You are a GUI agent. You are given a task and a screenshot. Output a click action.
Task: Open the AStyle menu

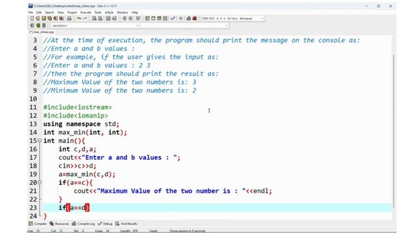(x=109, y=12)
